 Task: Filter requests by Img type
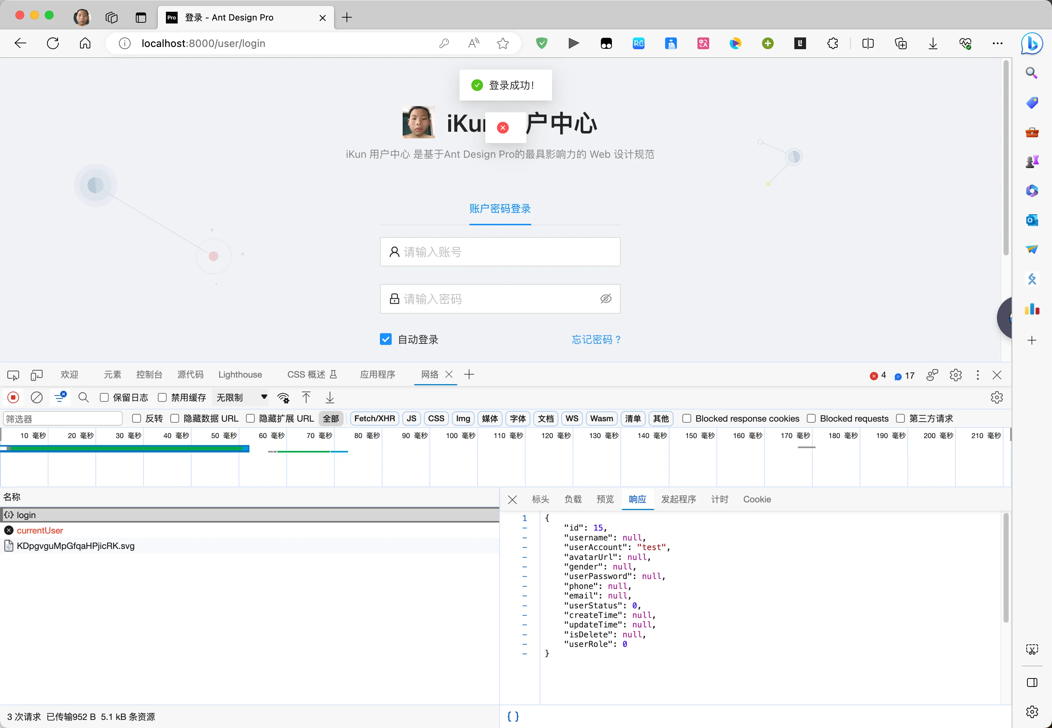(x=463, y=419)
